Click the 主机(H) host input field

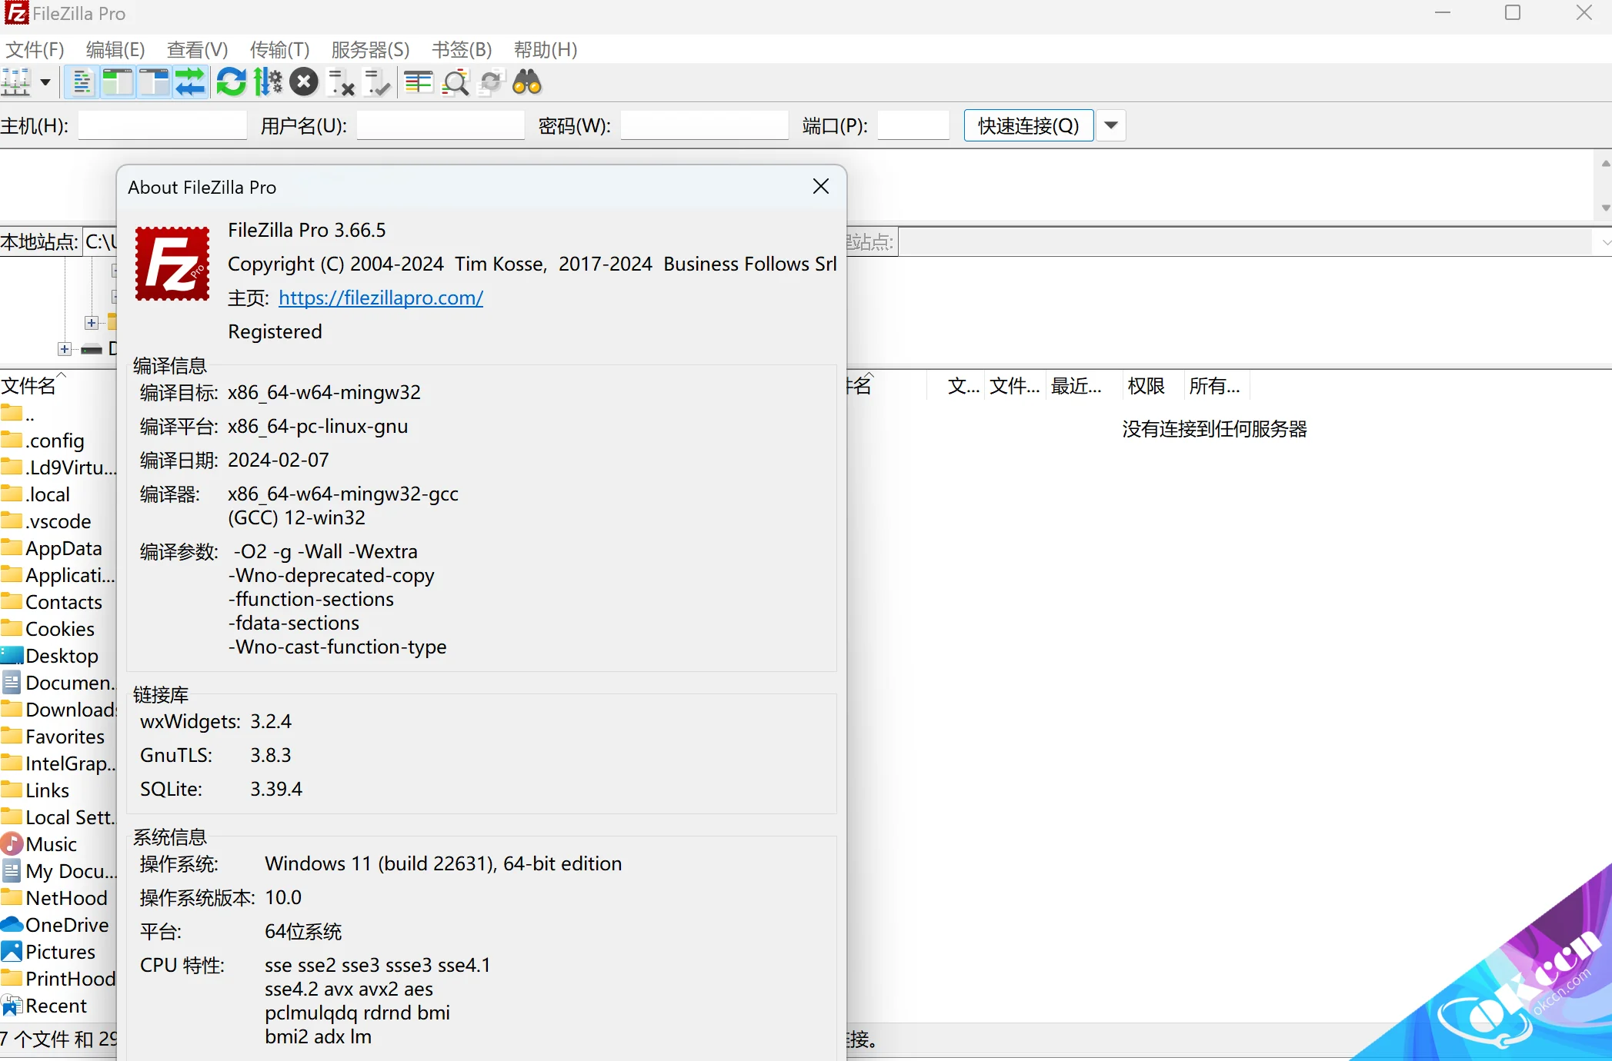162,125
